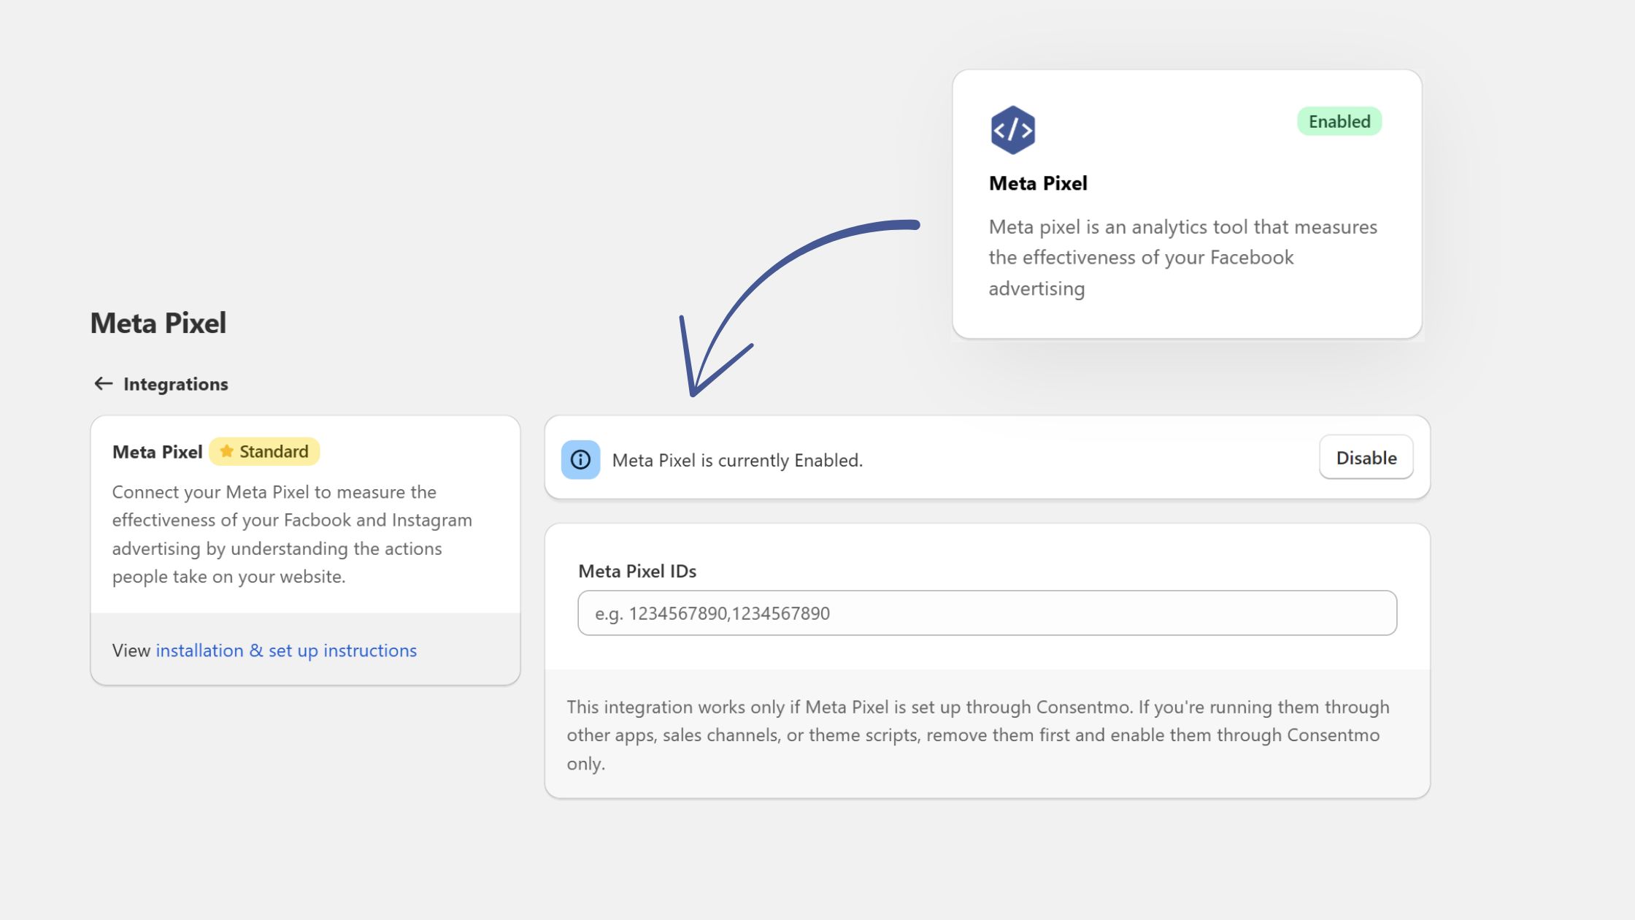1635x920 pixels.
Task: Open installation & set up instructions link
Action: click(286, 651)
